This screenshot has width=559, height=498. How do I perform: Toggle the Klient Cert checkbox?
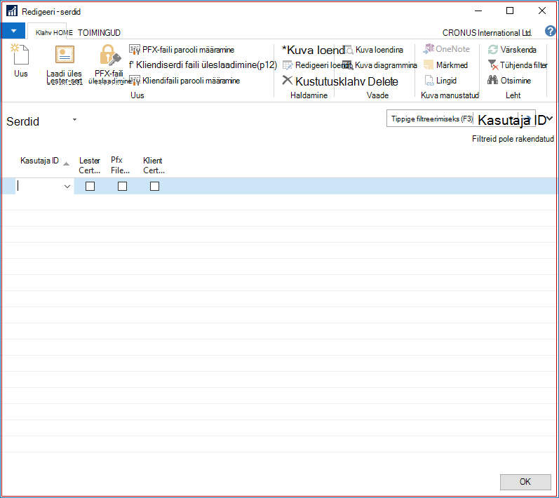tap(154, 186)
